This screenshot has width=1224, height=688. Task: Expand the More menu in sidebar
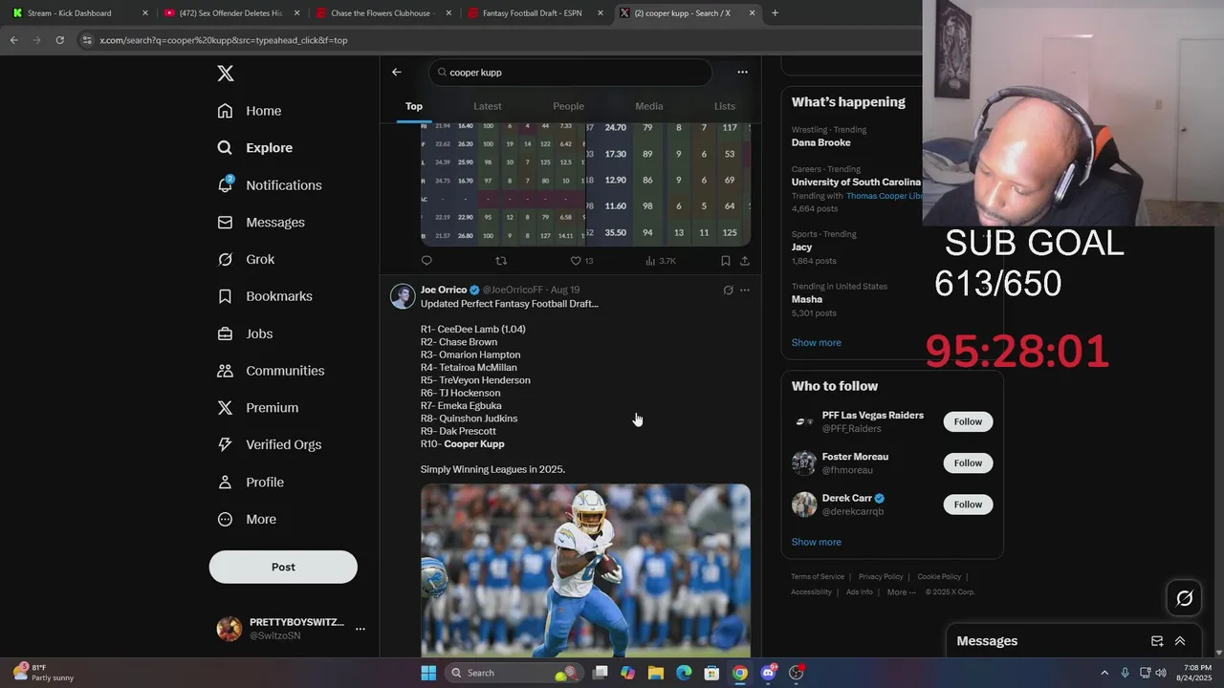247,520
